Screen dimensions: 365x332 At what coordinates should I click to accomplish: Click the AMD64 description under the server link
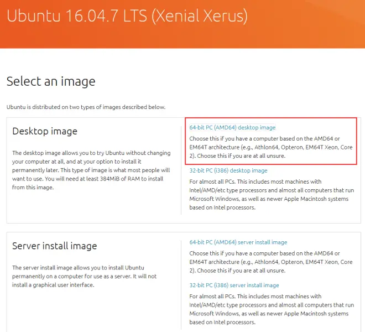271,262
